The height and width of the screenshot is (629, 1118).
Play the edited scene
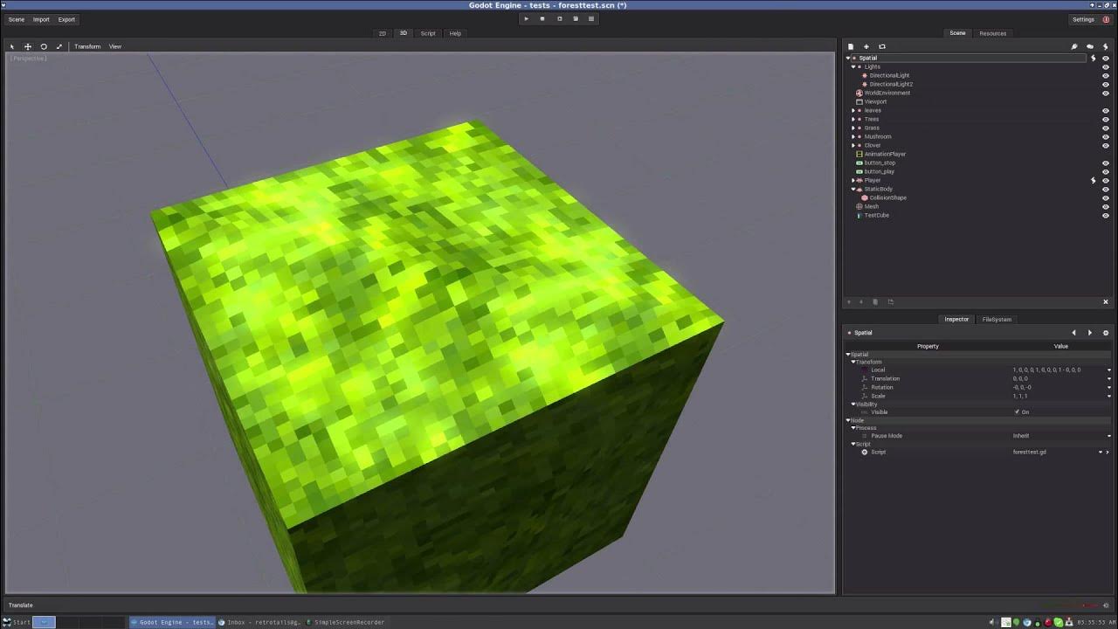tap(559, 18)
